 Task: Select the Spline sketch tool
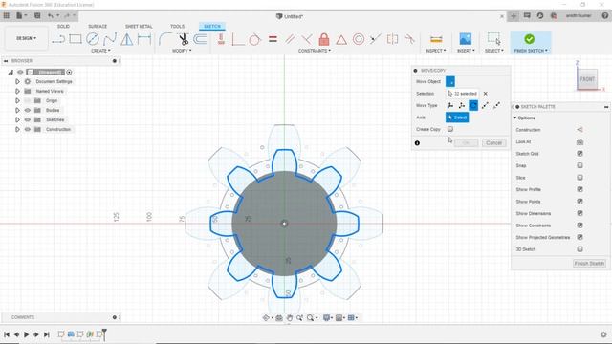tap(110, 39)
